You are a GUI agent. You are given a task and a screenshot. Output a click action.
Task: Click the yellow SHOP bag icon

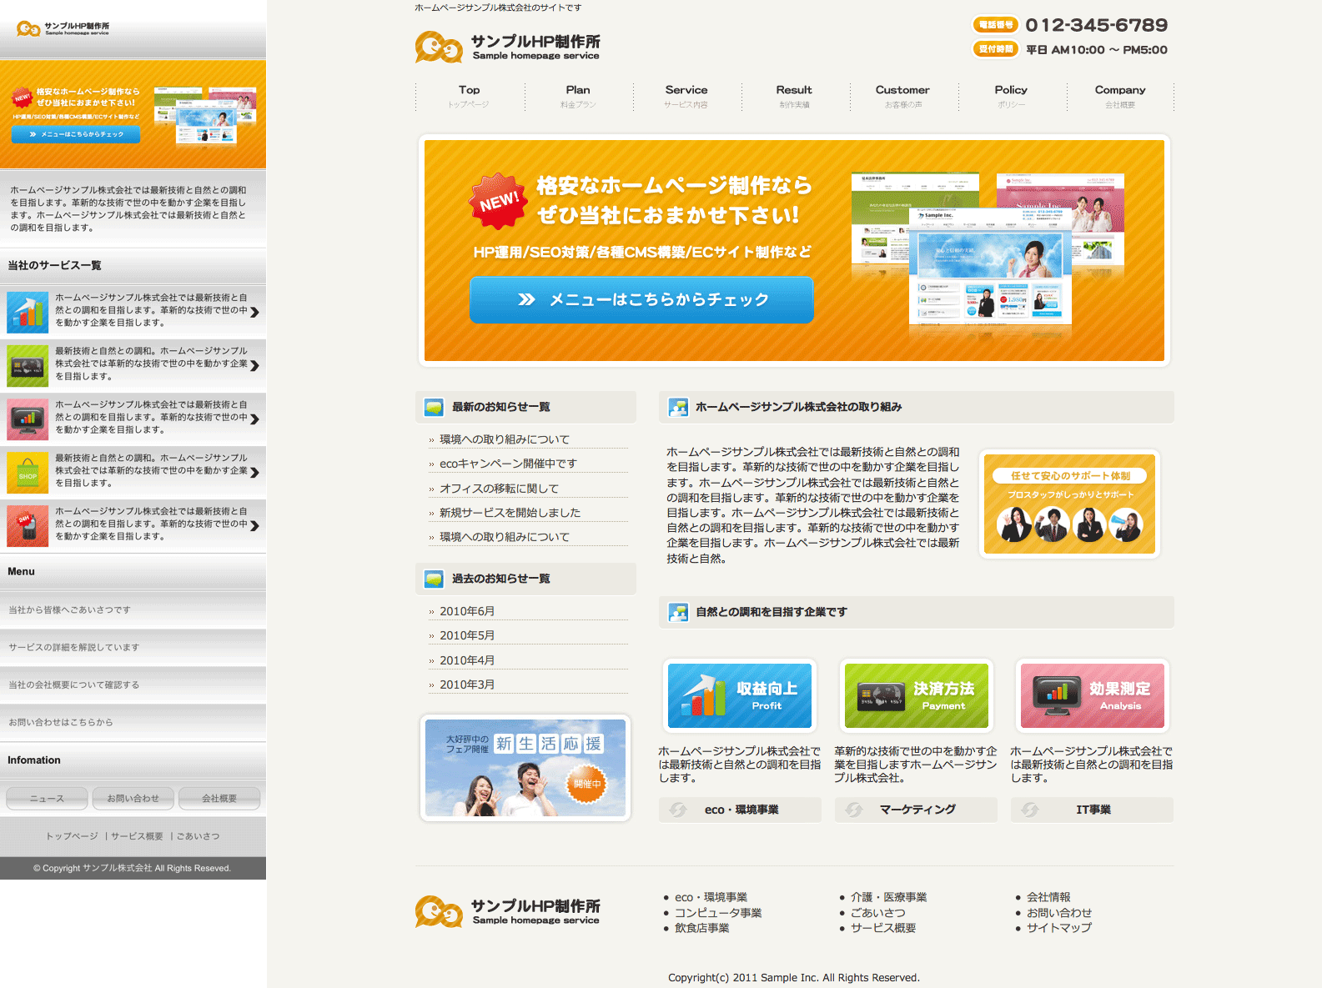pyautogui.click(x=28, y=472)
